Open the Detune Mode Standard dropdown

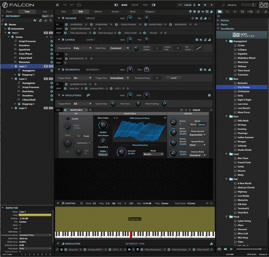click(197, 155)
